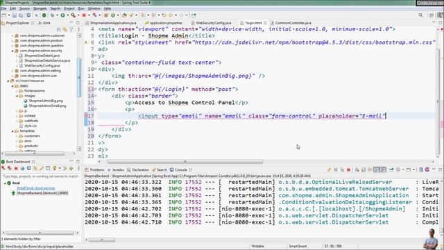Screen dimensions: 444x250
Task: Click the red stop icon in main toolbar
Action: (x=84, y=15)
